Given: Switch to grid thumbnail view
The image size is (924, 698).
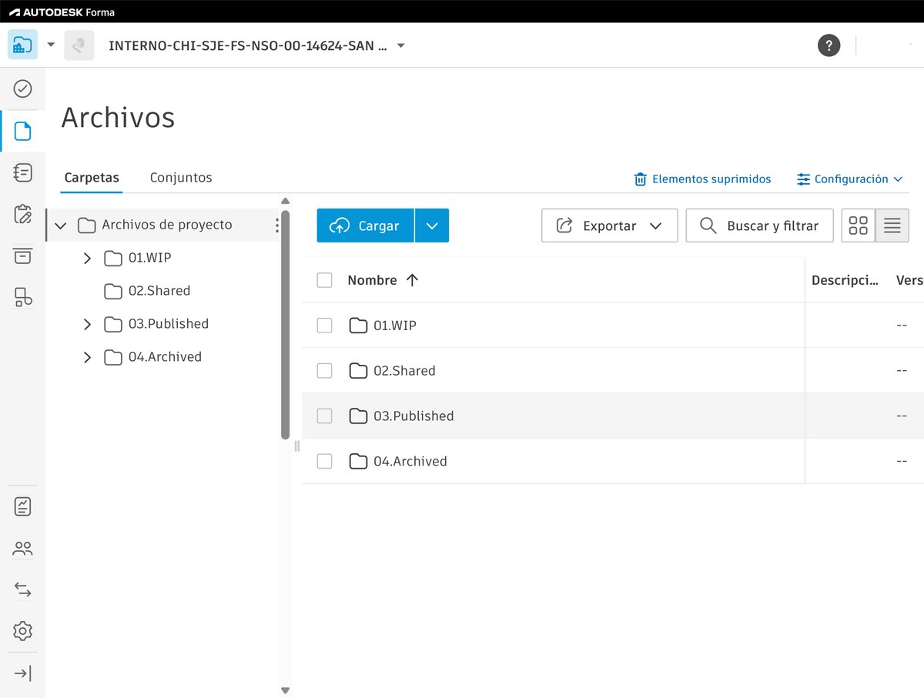Looking at the screenshot, I should pos(859,225).
